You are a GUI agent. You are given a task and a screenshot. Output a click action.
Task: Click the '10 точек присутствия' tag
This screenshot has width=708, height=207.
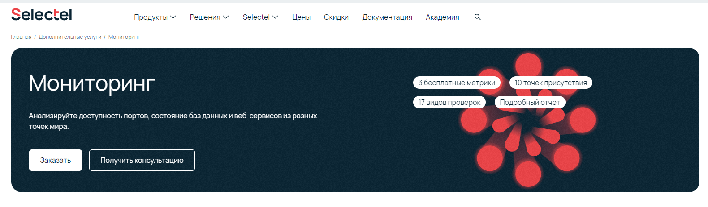(x=551, y=83)
